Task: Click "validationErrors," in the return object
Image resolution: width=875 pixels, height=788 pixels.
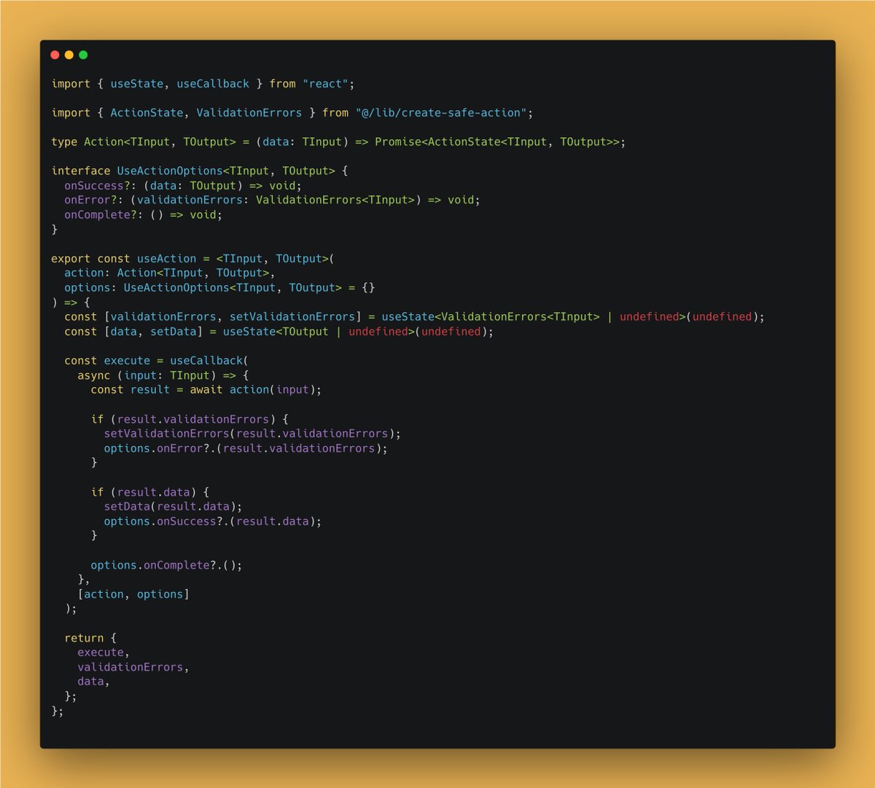Action: pos(133,667)
